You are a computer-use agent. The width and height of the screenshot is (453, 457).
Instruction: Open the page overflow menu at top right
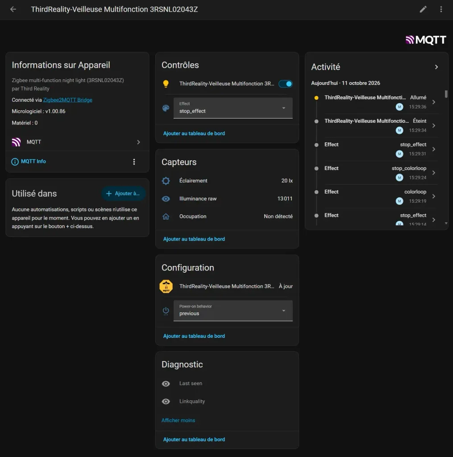click(441, 9)
